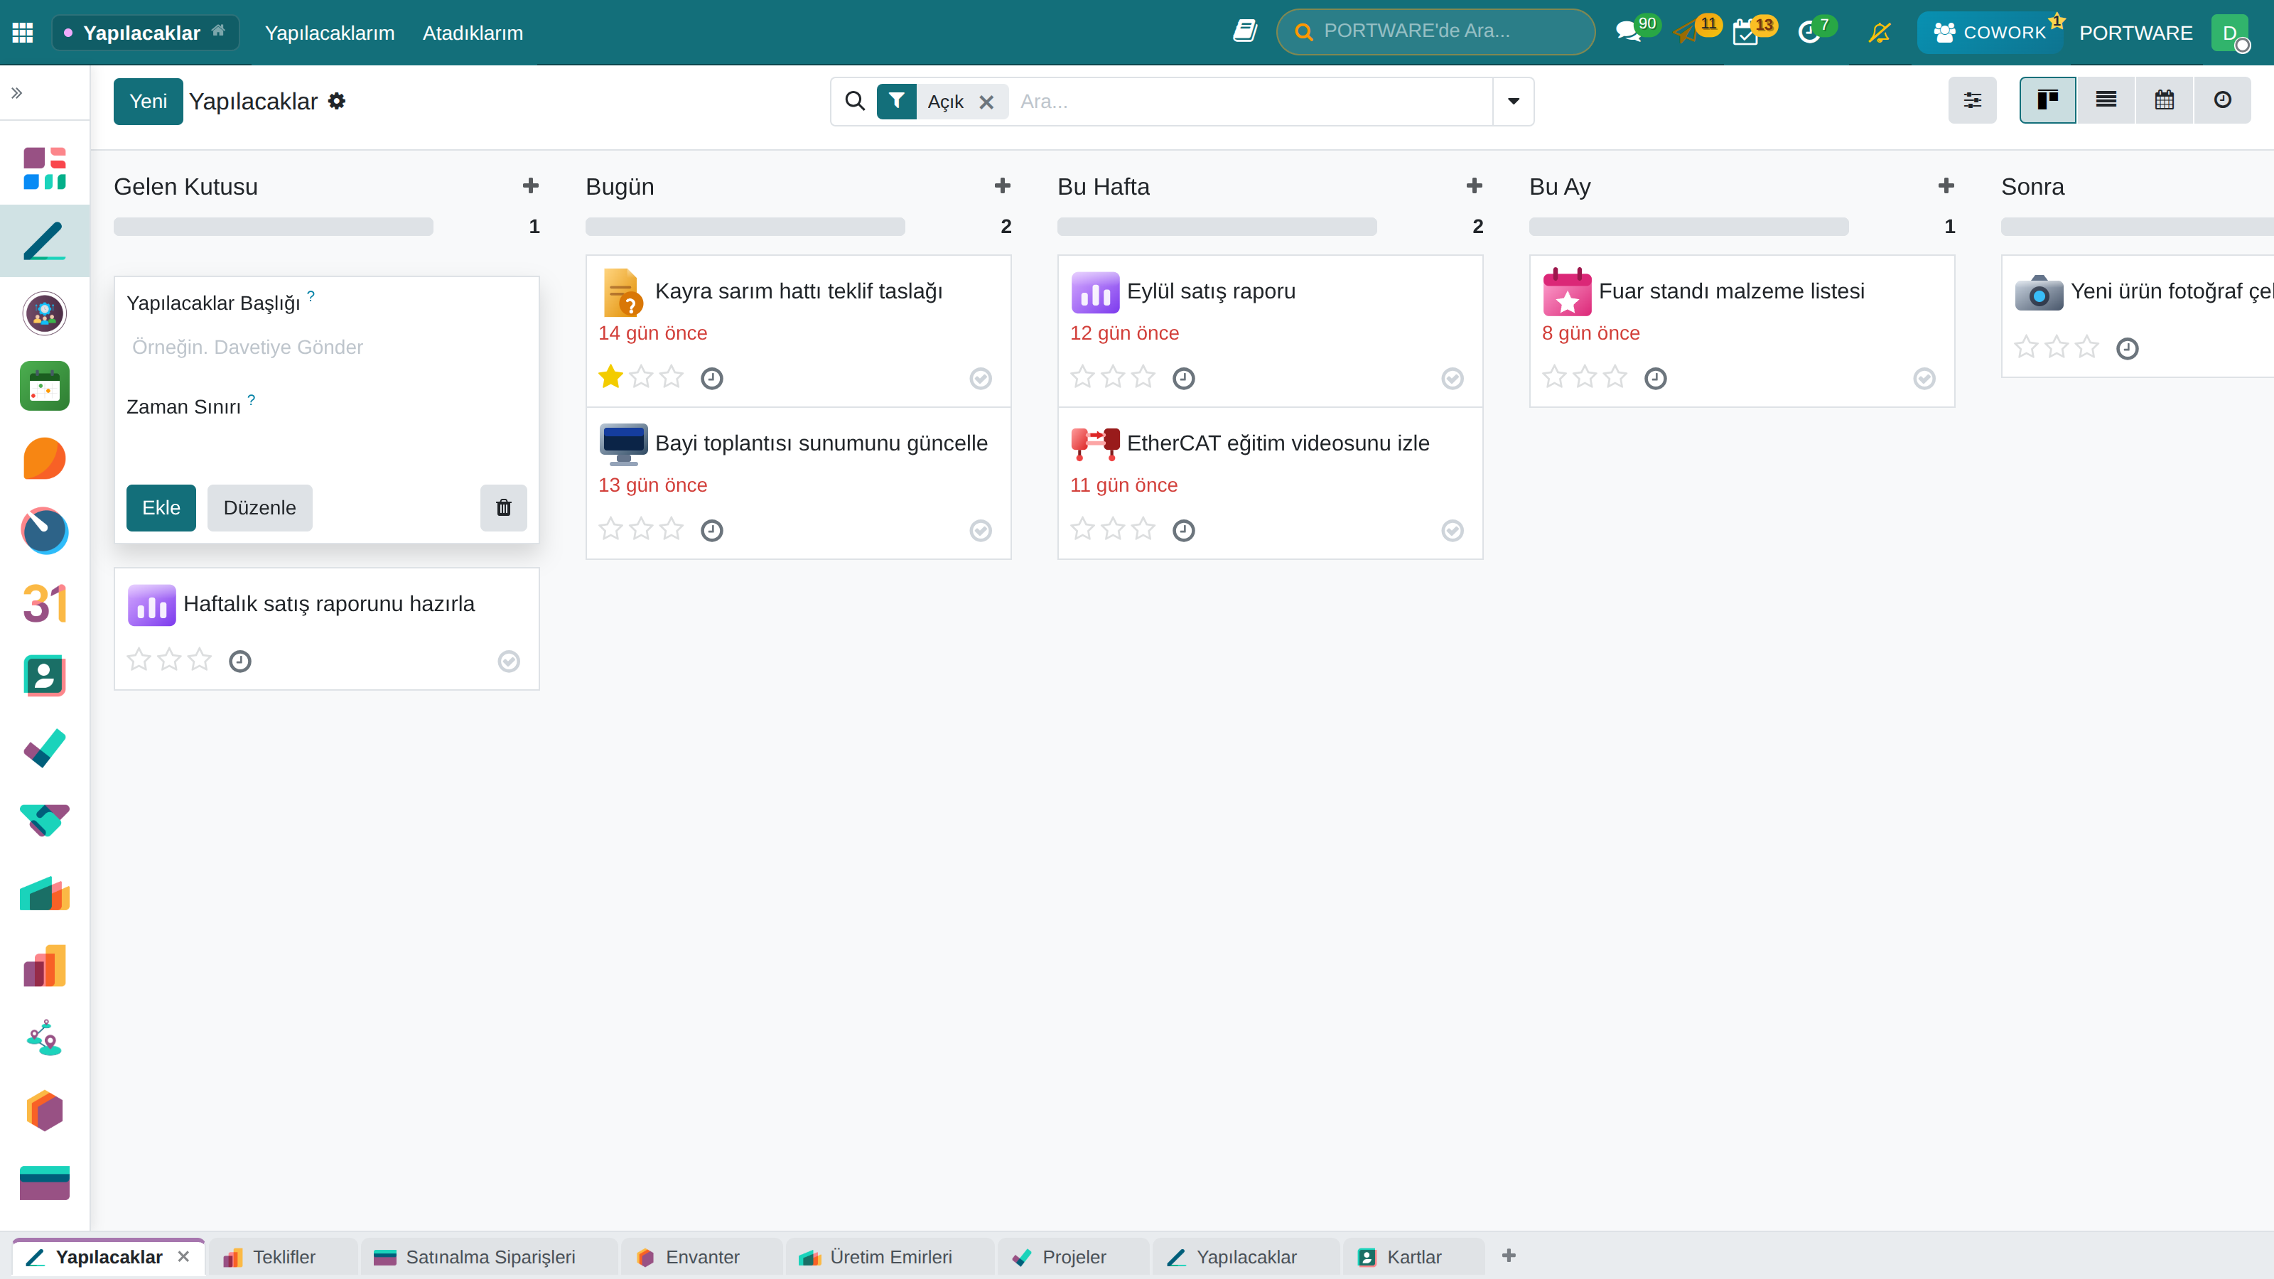Click the Gelen Kutusu progress bar
The image size is (2274, 1279).
tap(274, 227)
